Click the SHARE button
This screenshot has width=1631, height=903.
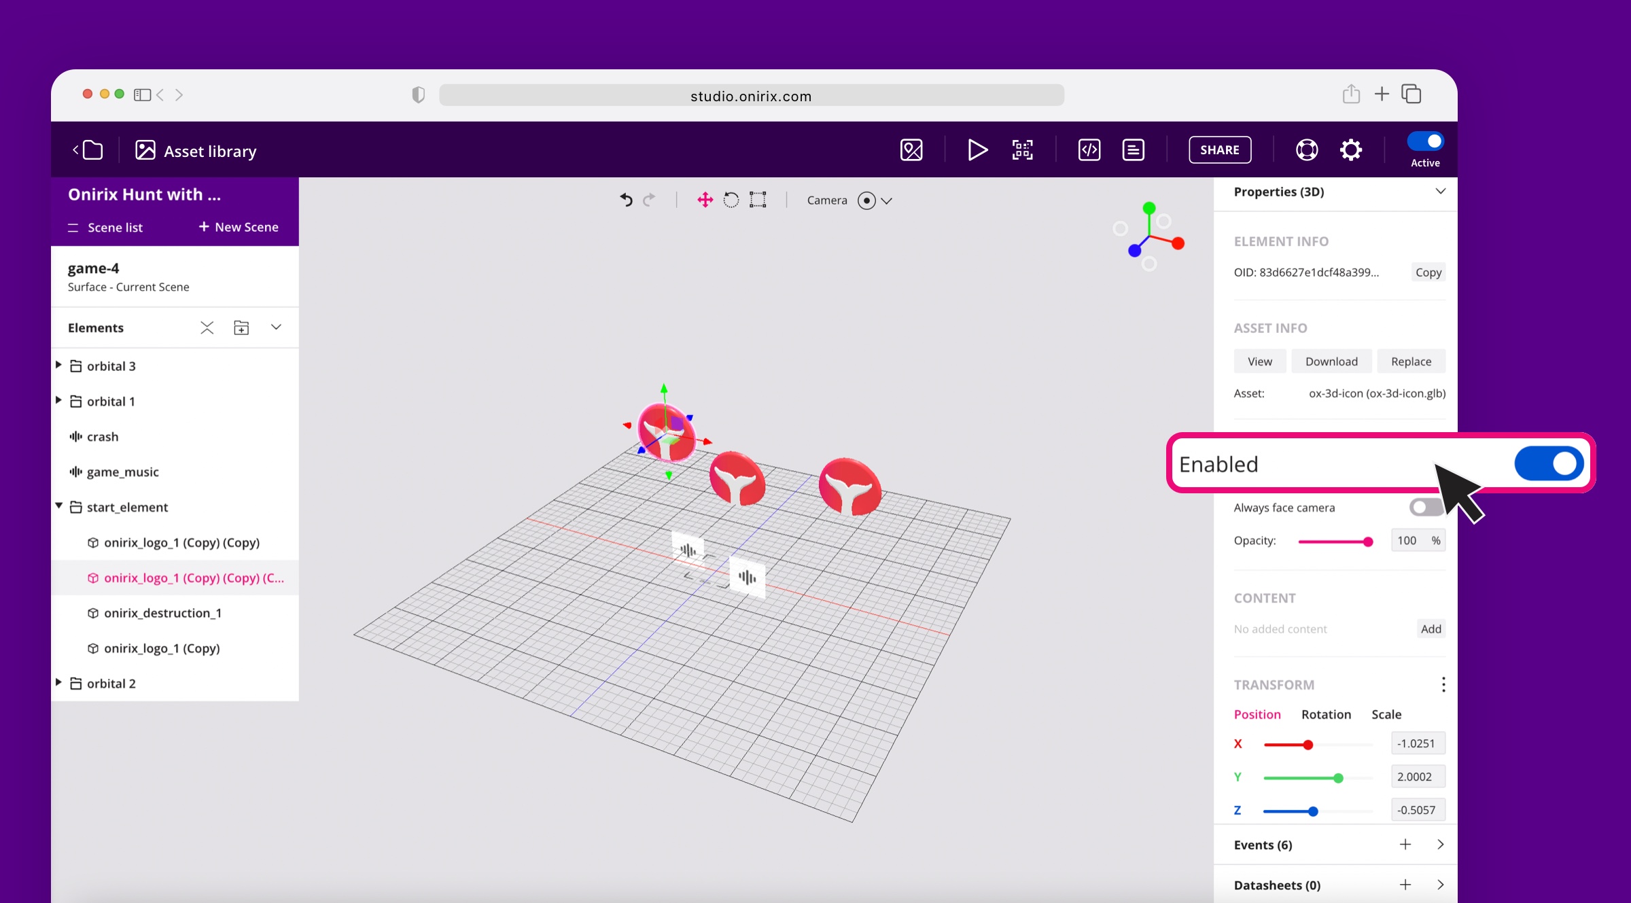coord(1219,149)
